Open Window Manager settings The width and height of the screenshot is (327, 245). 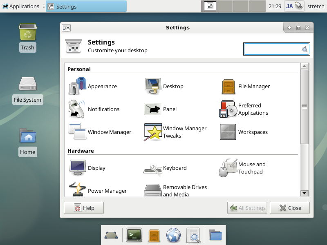click(x=100, y=132)
